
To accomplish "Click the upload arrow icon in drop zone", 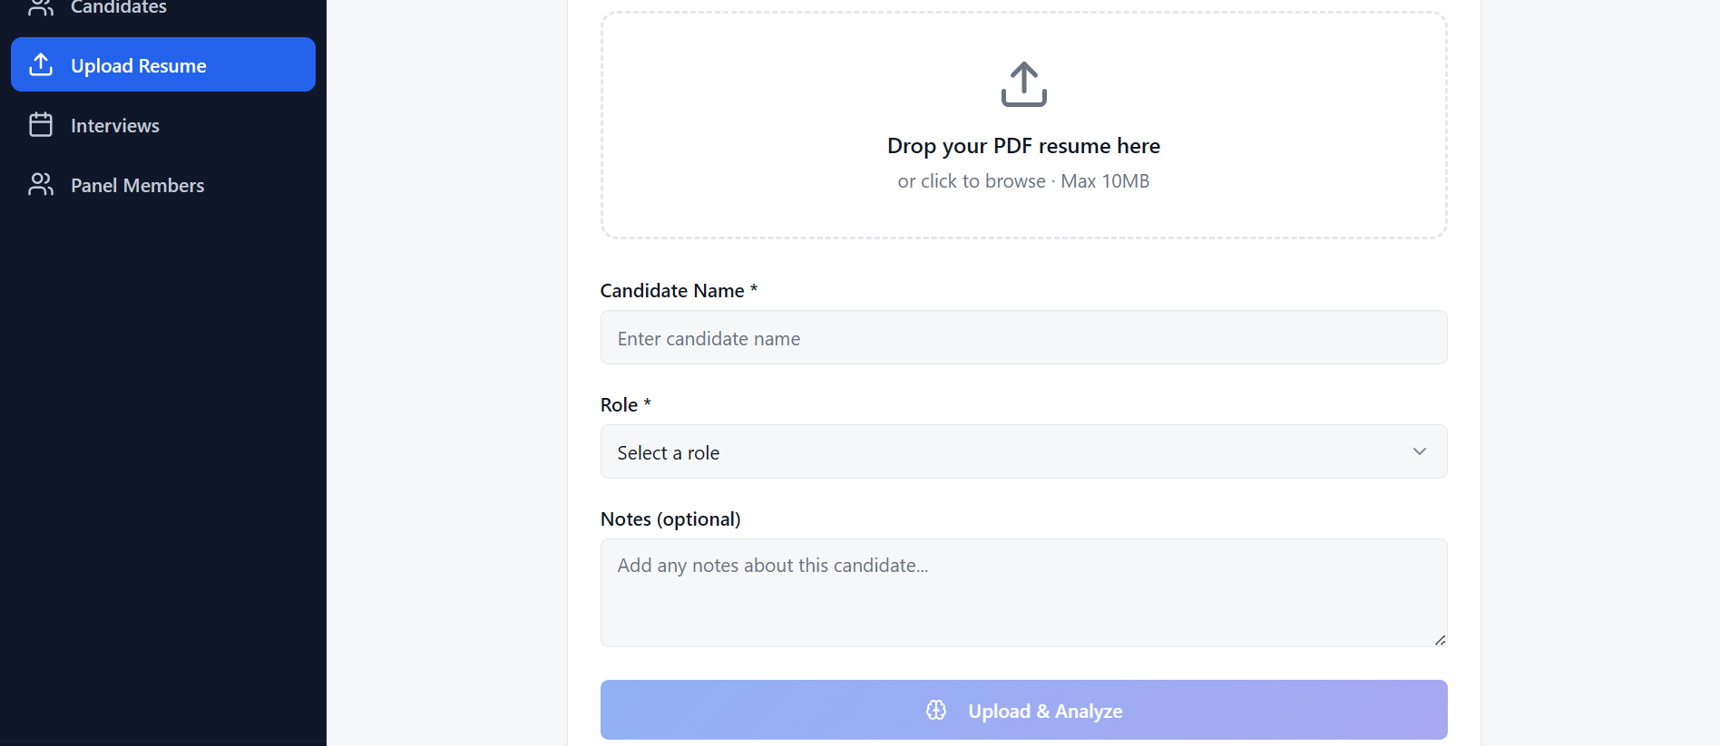I will point(1023,84).
